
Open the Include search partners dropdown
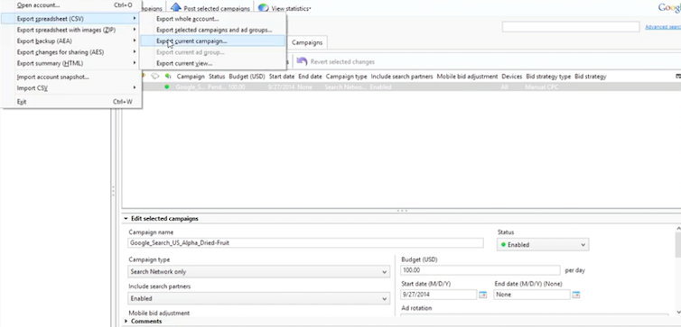(x=259, y=298)
